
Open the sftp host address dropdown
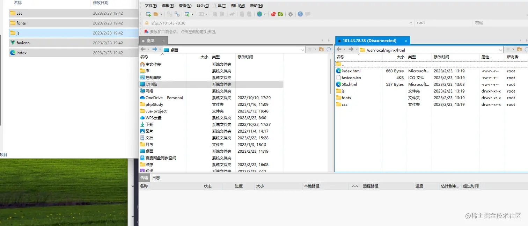(x=411, y=23)
